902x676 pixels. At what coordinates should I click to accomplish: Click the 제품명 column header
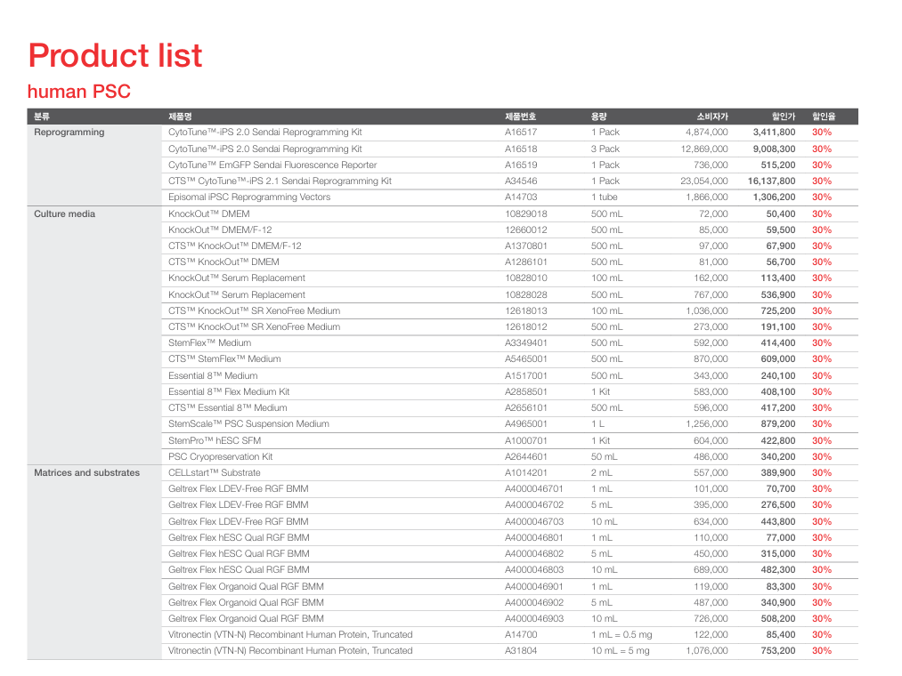pos(180,117)
